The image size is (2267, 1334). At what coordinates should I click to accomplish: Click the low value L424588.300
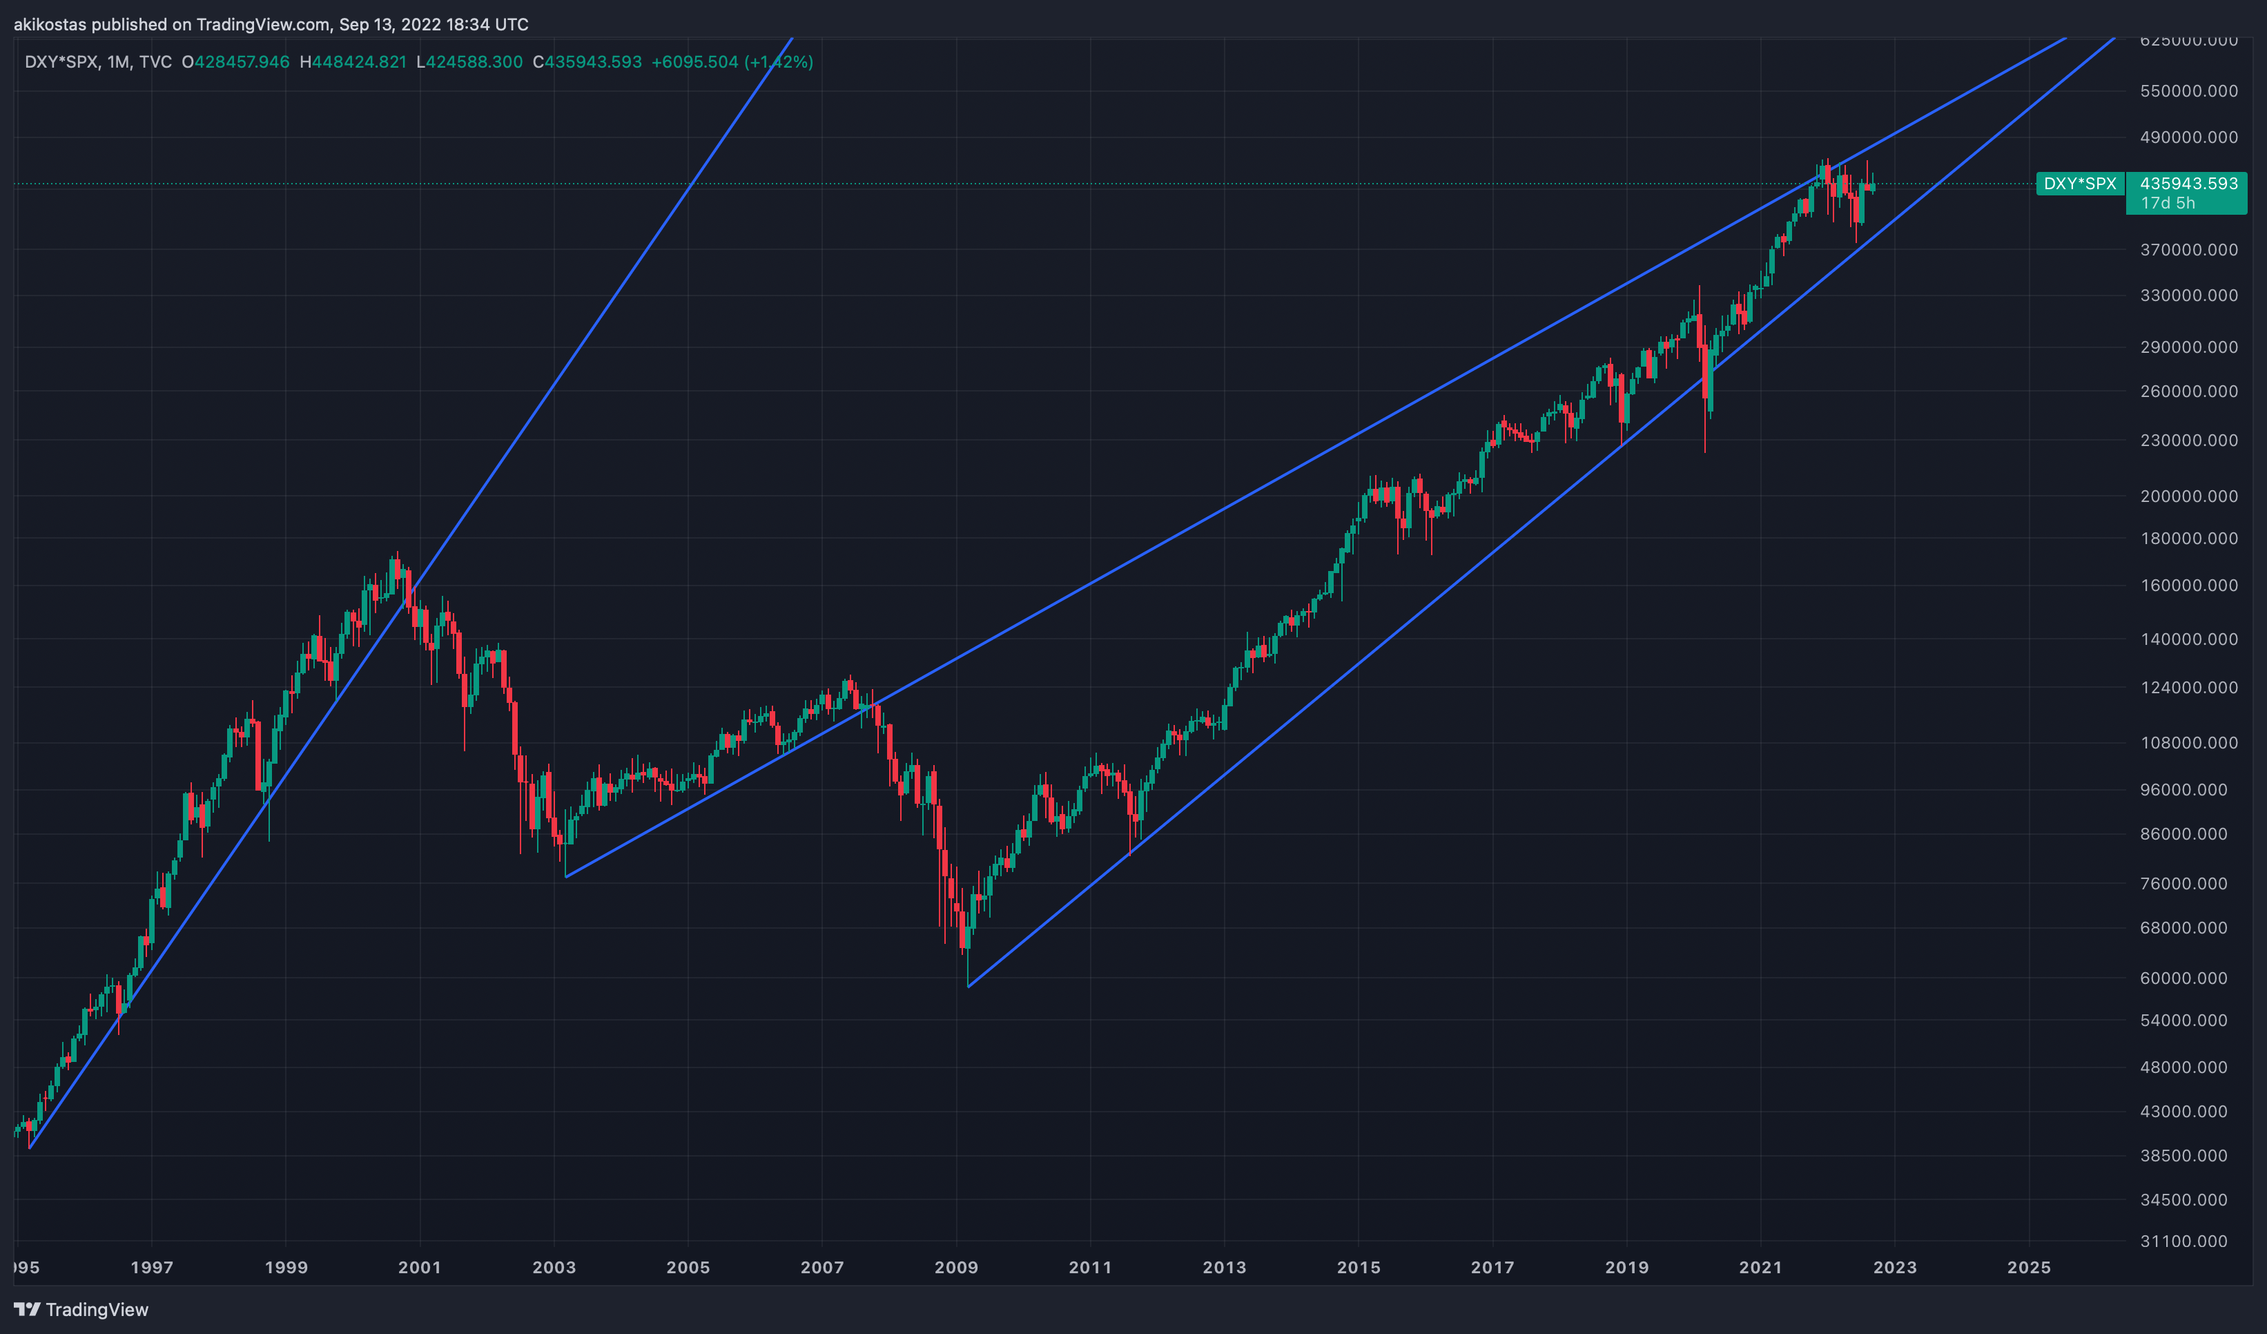point(469,62)
